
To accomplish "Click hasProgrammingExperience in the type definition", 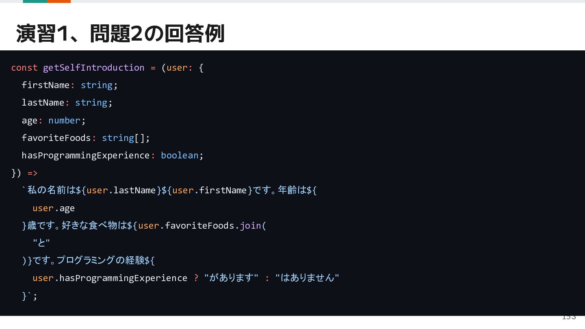I will point(86,155).
